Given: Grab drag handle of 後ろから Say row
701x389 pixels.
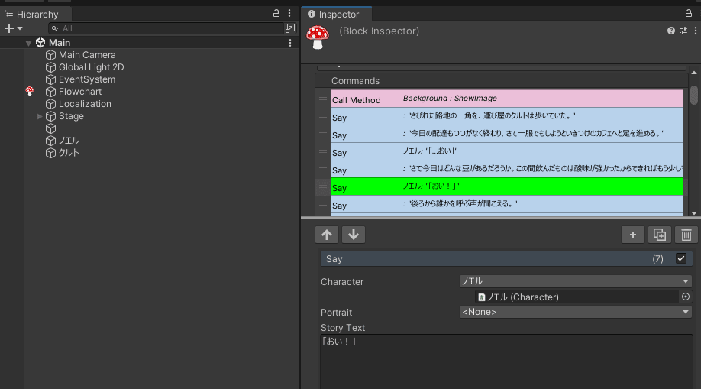Looking at the screenshot, I should (323, 204).
